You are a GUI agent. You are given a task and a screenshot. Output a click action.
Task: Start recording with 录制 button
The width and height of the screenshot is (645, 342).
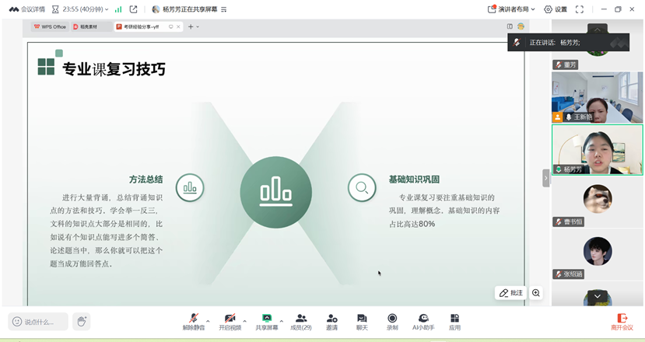click(x=392, y=322)
